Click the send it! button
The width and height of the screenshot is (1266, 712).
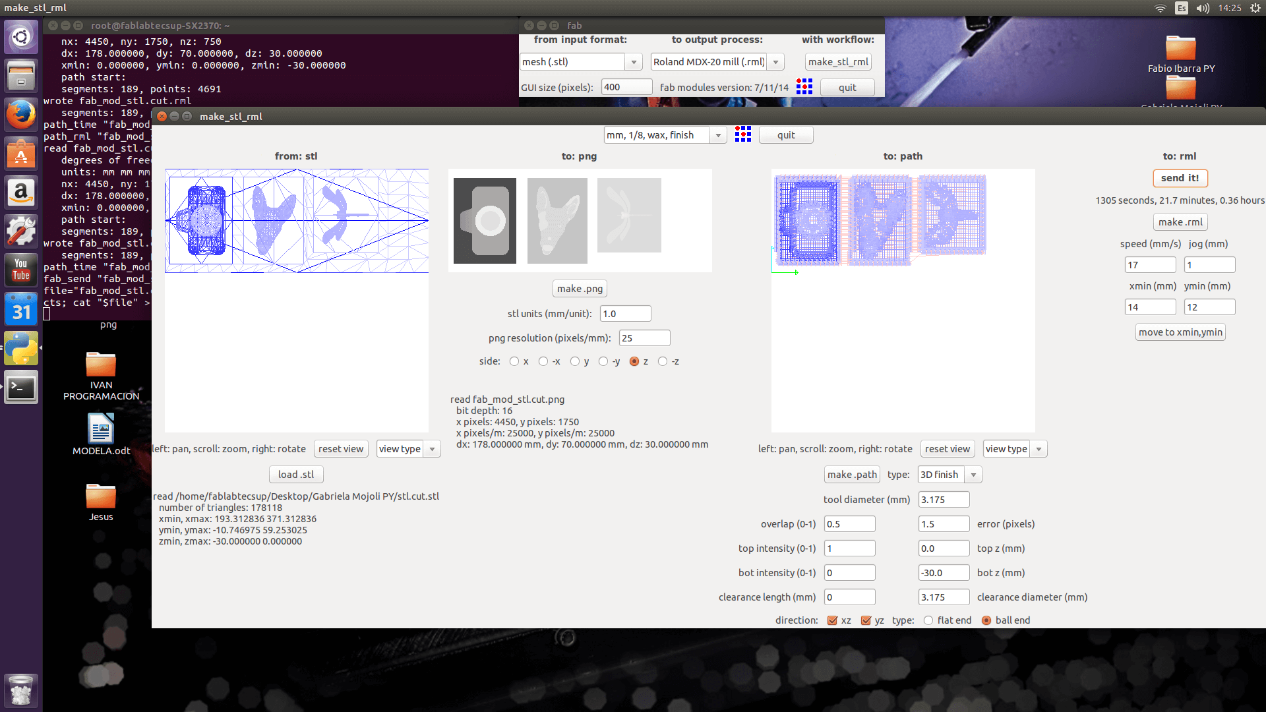pyautogui.click(x=1180, y=178)
